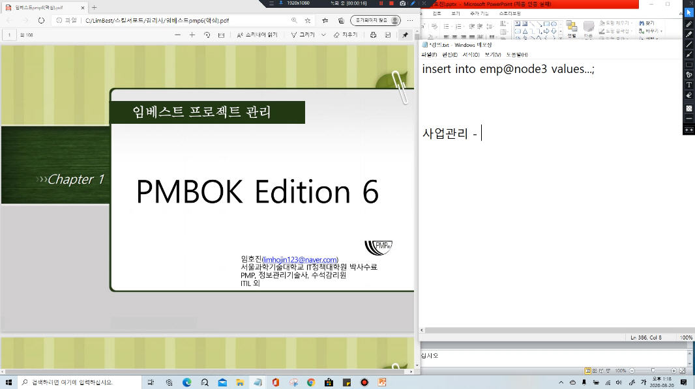Zoom in the PDF with plus icon
The width and height of the screenshot is (695, 389).
pyautogui.click(x=192, y=35)
